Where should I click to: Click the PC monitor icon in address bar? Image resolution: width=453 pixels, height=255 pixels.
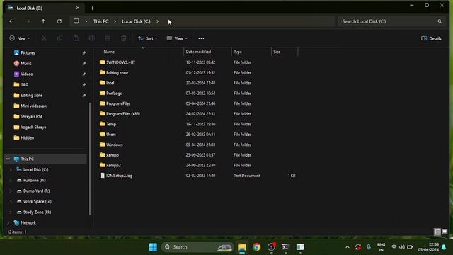[x=76, y=21]
